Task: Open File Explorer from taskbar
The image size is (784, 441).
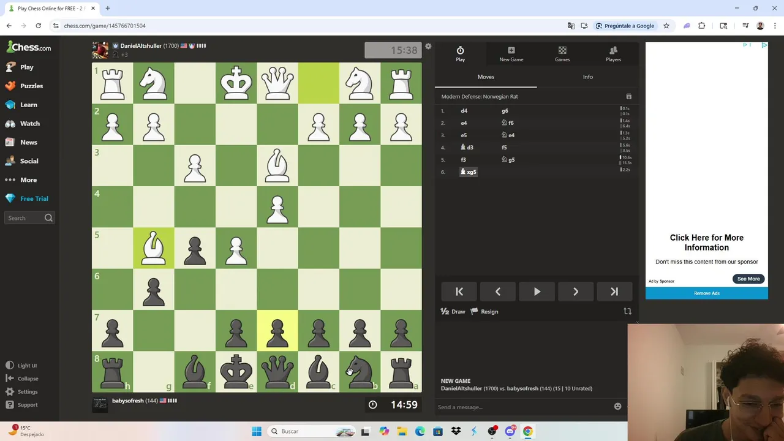Action: 402,431
